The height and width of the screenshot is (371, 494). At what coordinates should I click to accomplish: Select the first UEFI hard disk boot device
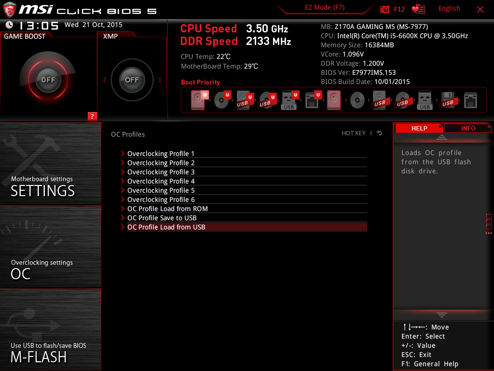click(x=199, y=100)
